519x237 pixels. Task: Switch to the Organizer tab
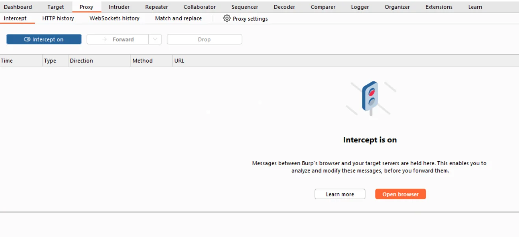point(397,7)
